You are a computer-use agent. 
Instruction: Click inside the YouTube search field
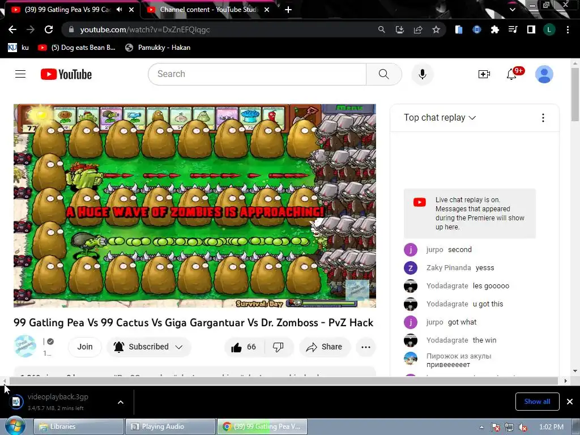point(257,74)
